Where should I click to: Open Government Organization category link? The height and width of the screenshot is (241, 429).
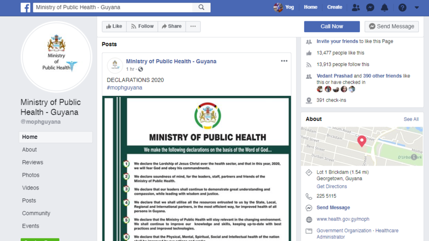coord(344,231)
